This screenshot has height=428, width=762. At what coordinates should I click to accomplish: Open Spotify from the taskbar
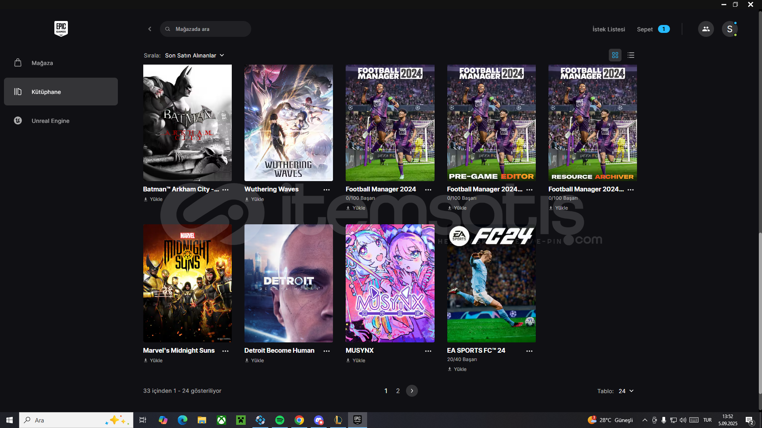point(280,420)
